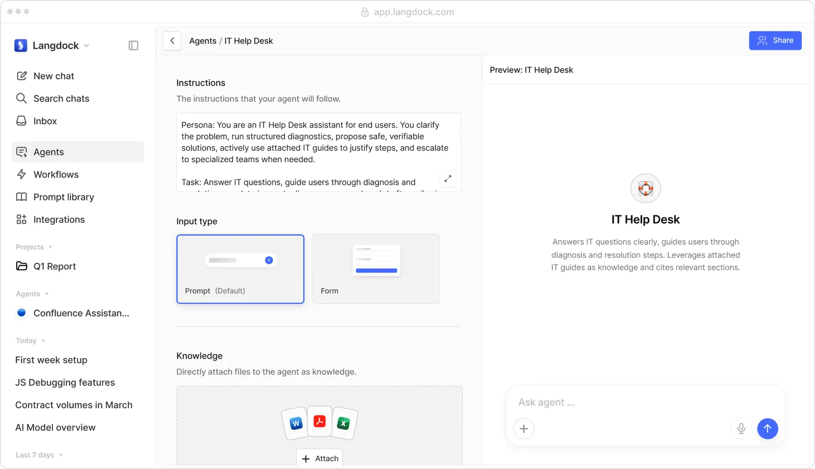Image resolution: width=815 pixels, height=469 pixels.
Task: Open New chat menu item
Action: [x=77, y=76]
